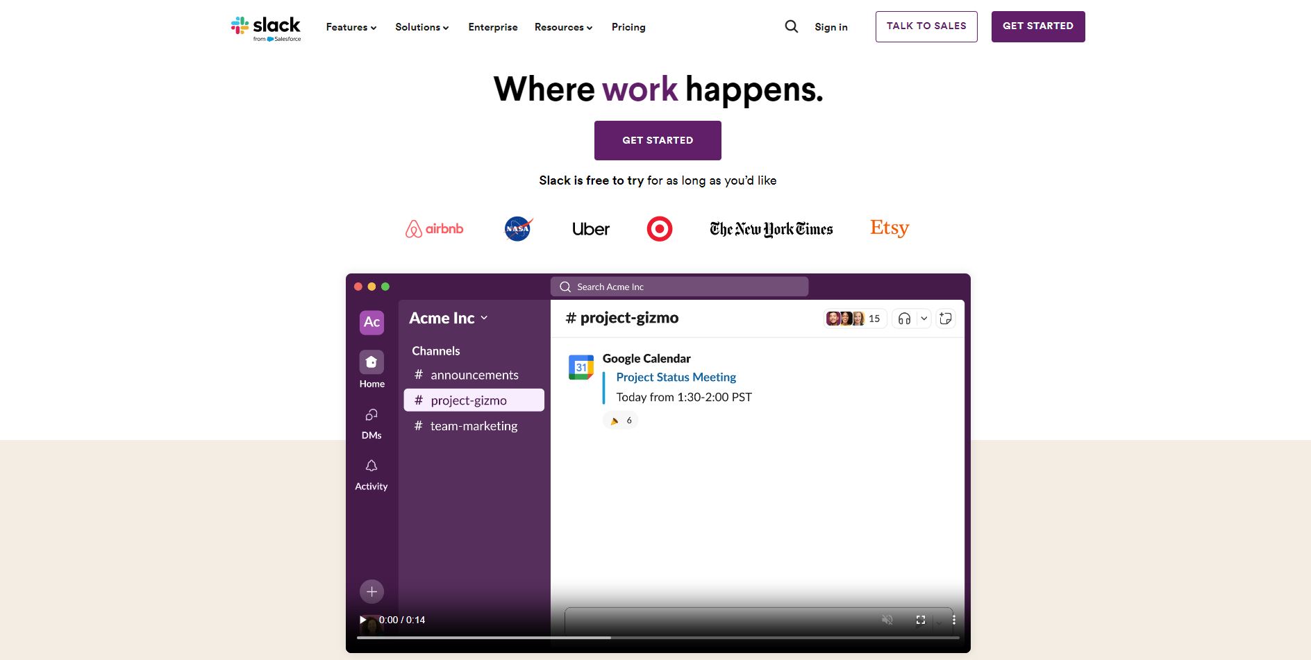Open the Solutions menu
Viewport: 1311px width, 660px height.
click(421, 27)
